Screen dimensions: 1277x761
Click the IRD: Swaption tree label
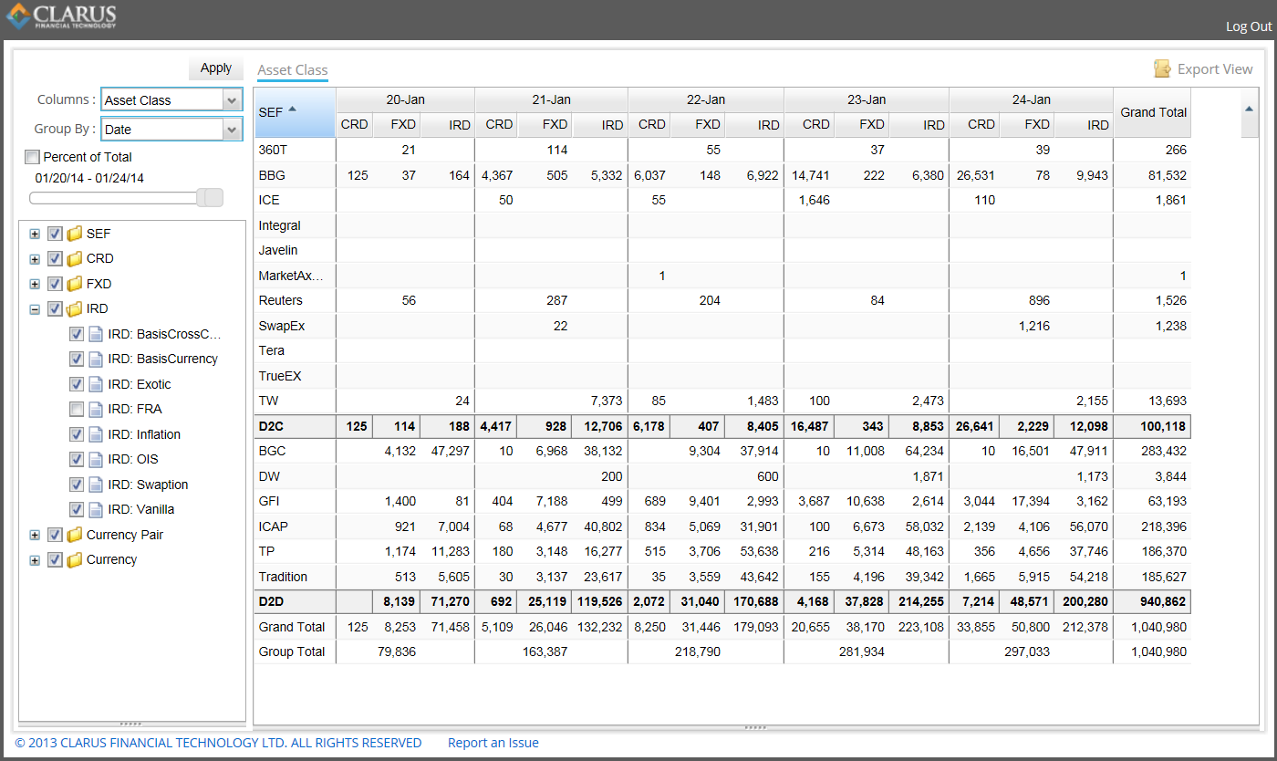coord(148,485)
